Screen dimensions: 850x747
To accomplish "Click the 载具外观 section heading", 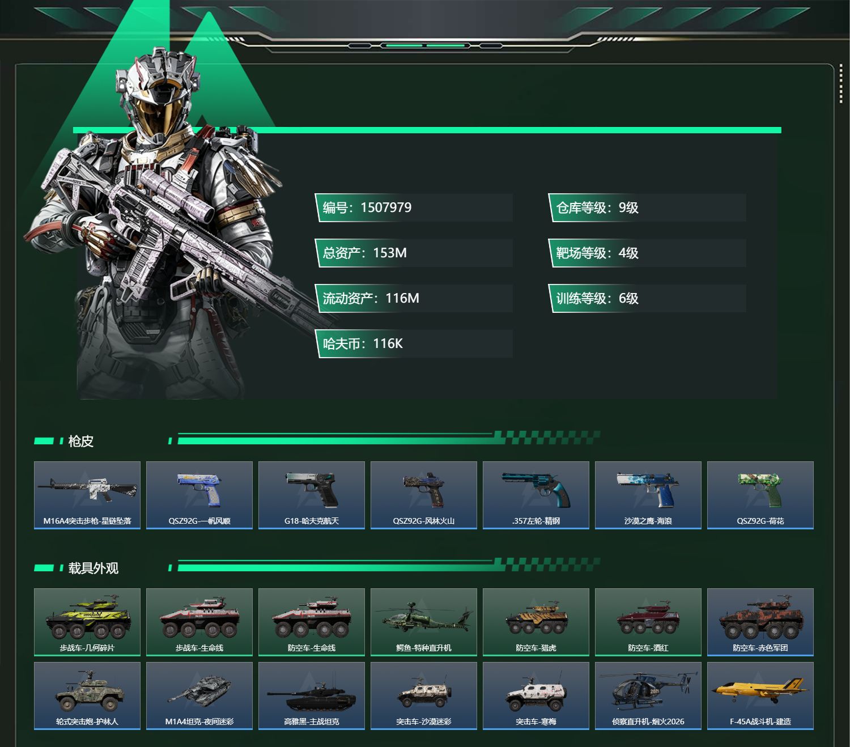I will [93, 568].
